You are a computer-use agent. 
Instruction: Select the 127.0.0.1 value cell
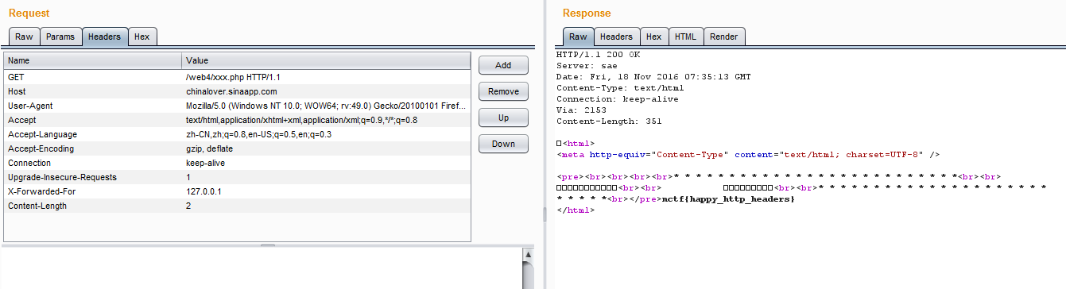tap(326, 191)
